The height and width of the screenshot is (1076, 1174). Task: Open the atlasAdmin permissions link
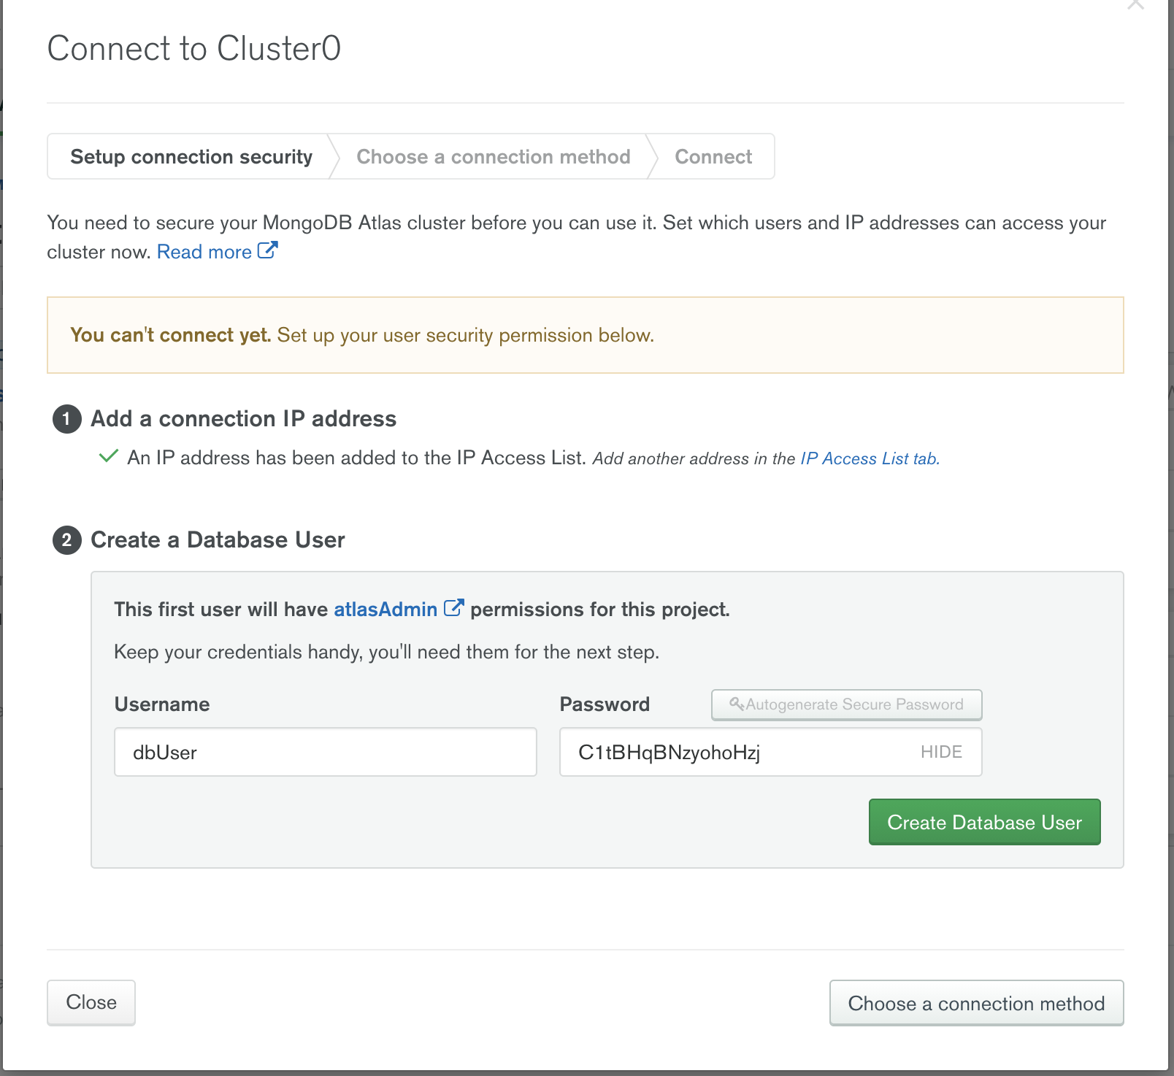385,610
